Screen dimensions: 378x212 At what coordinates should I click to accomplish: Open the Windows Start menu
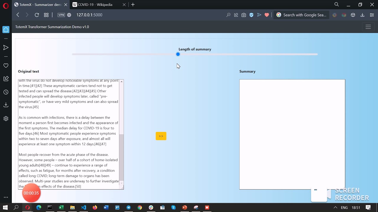pyautogui.click(x=5, y=208)
